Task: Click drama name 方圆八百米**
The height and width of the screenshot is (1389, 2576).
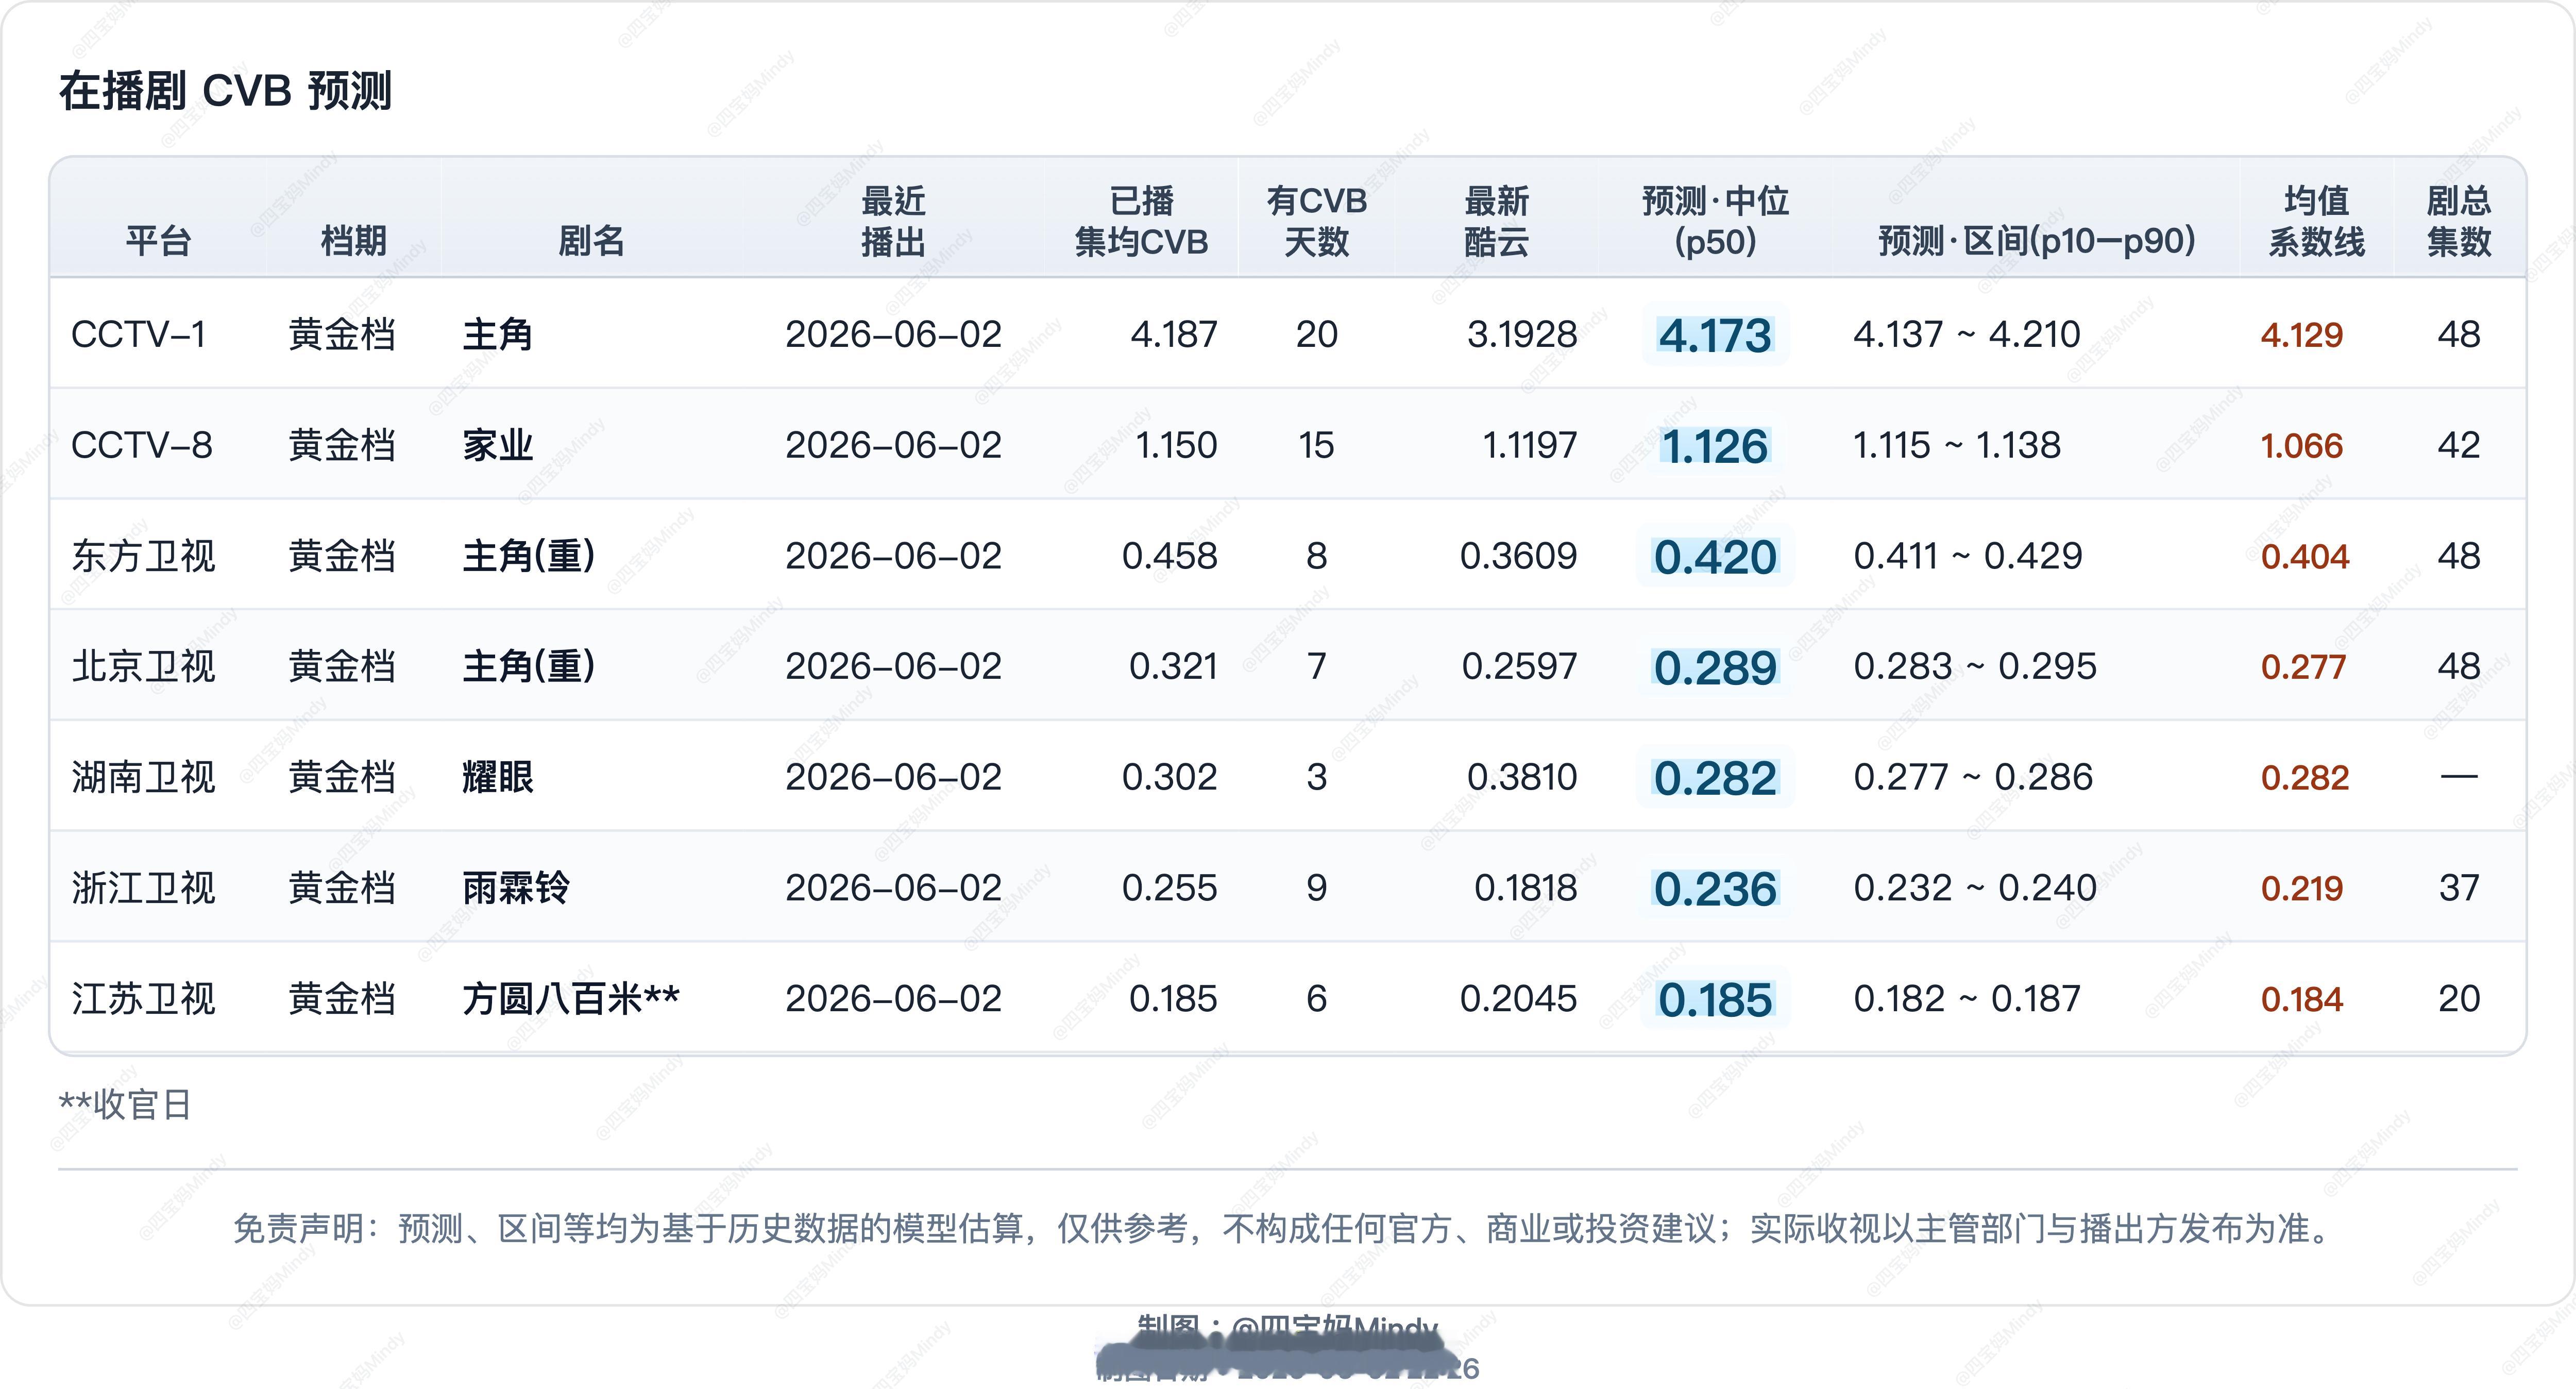Action: click(570, 999)
